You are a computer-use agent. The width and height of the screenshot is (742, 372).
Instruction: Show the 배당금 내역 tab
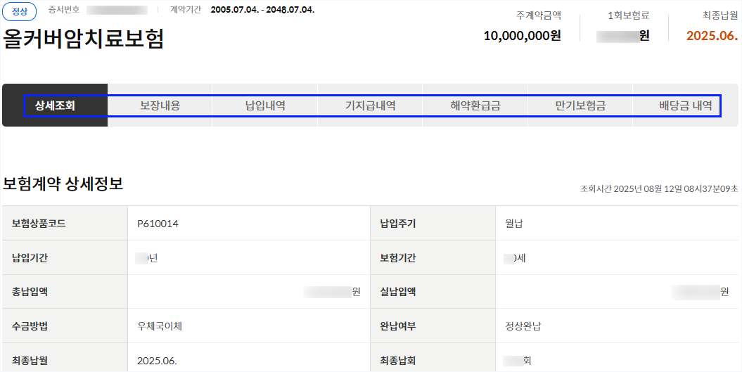685,105
